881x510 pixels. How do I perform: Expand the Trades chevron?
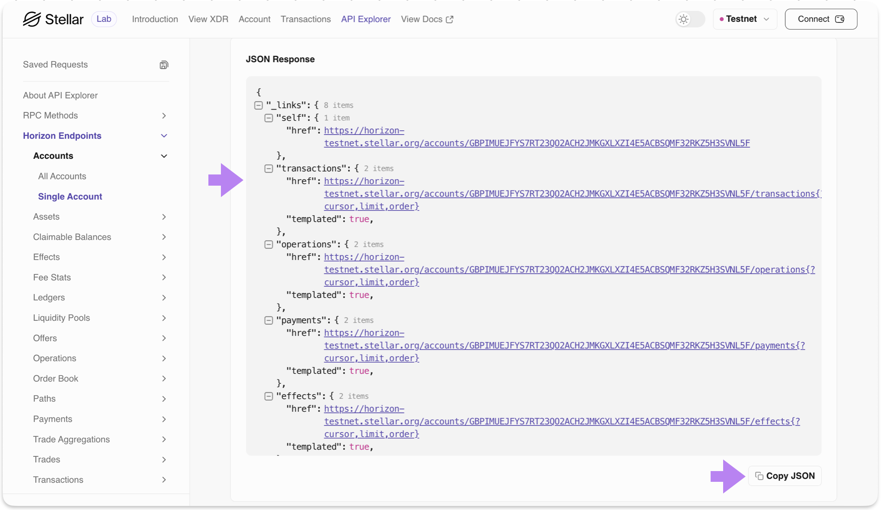click(164, 460)
